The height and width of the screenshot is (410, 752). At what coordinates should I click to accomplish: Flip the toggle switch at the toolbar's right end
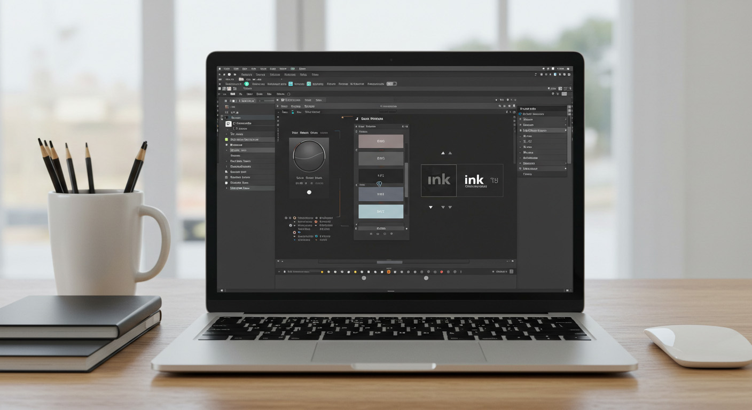(x=391, y=84)
